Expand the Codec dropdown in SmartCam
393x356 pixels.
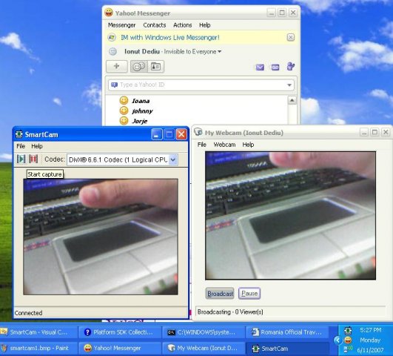pyautogui.click(x=173, y=159)
